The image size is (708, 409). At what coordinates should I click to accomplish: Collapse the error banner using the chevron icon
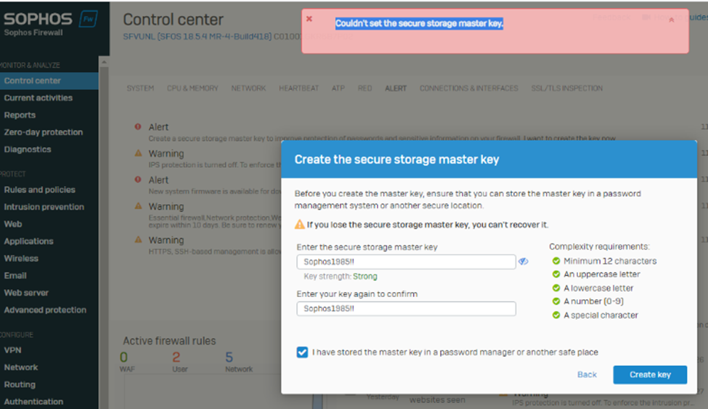coord(672,20)
